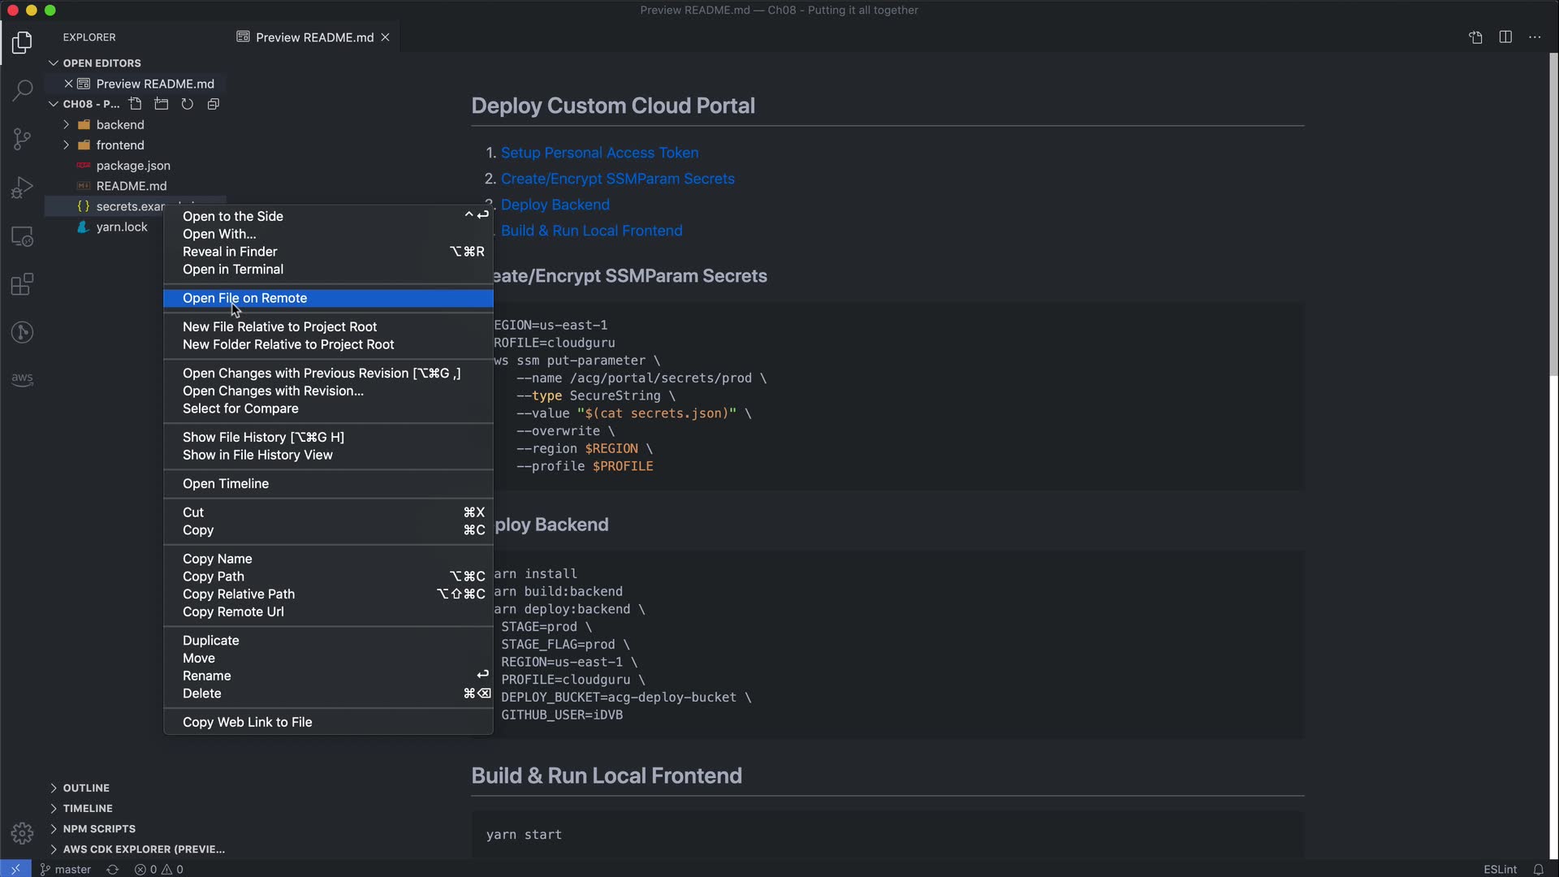This screenshot has width=1559, height=877.
Task: Collapse the OPEN EDITORS section
Action: point(101,63)
